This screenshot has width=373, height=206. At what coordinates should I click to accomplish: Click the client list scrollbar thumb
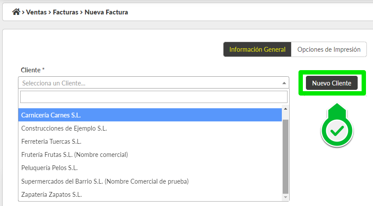click(x=285, y=156)
